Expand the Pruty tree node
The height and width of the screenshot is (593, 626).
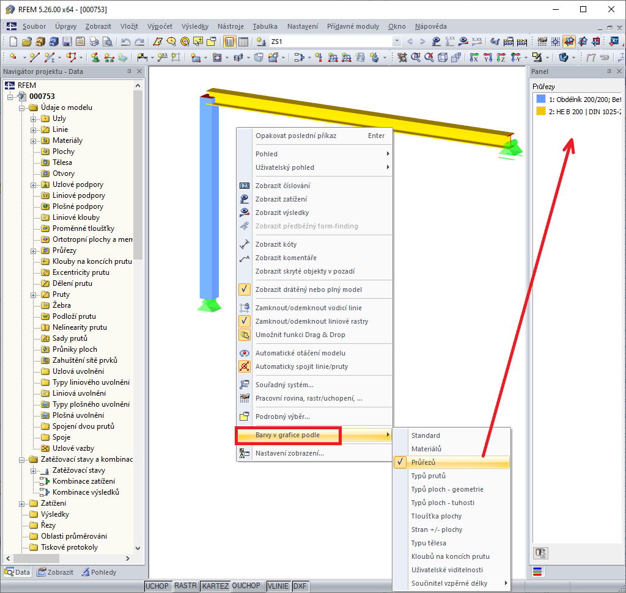click(x=33, y=295)
